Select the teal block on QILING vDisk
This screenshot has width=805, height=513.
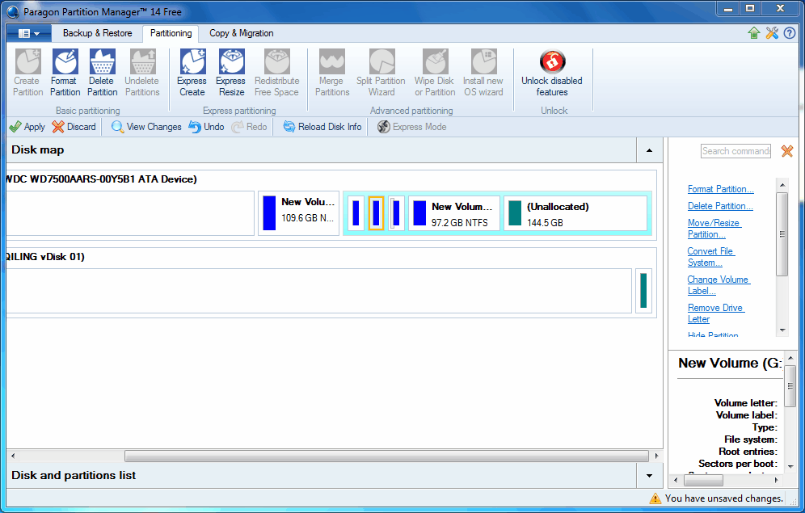pyautogui.click(x=643, y=290)
